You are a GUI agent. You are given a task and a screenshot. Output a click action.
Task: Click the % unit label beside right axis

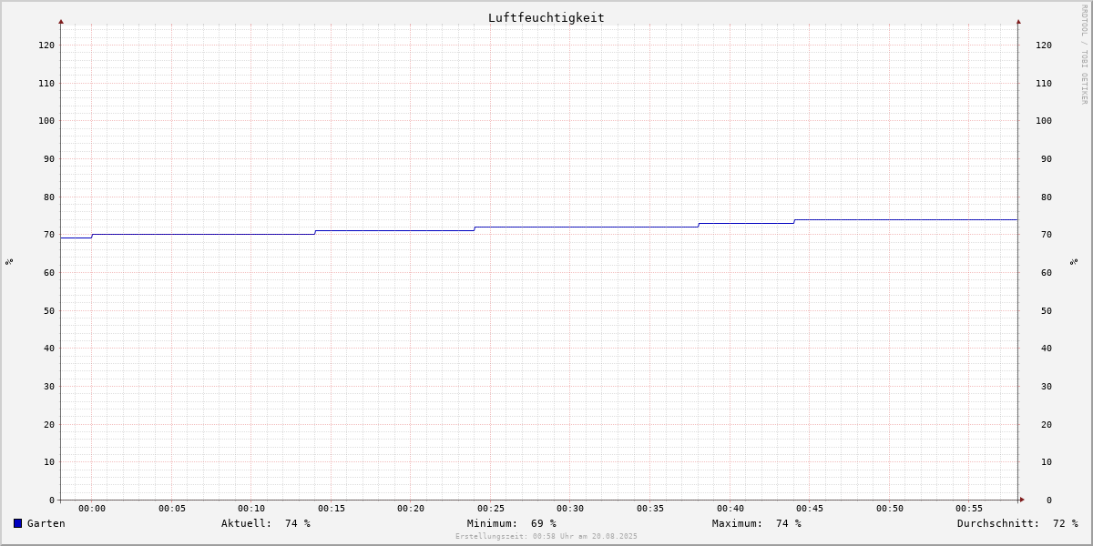coord(1074,261)
